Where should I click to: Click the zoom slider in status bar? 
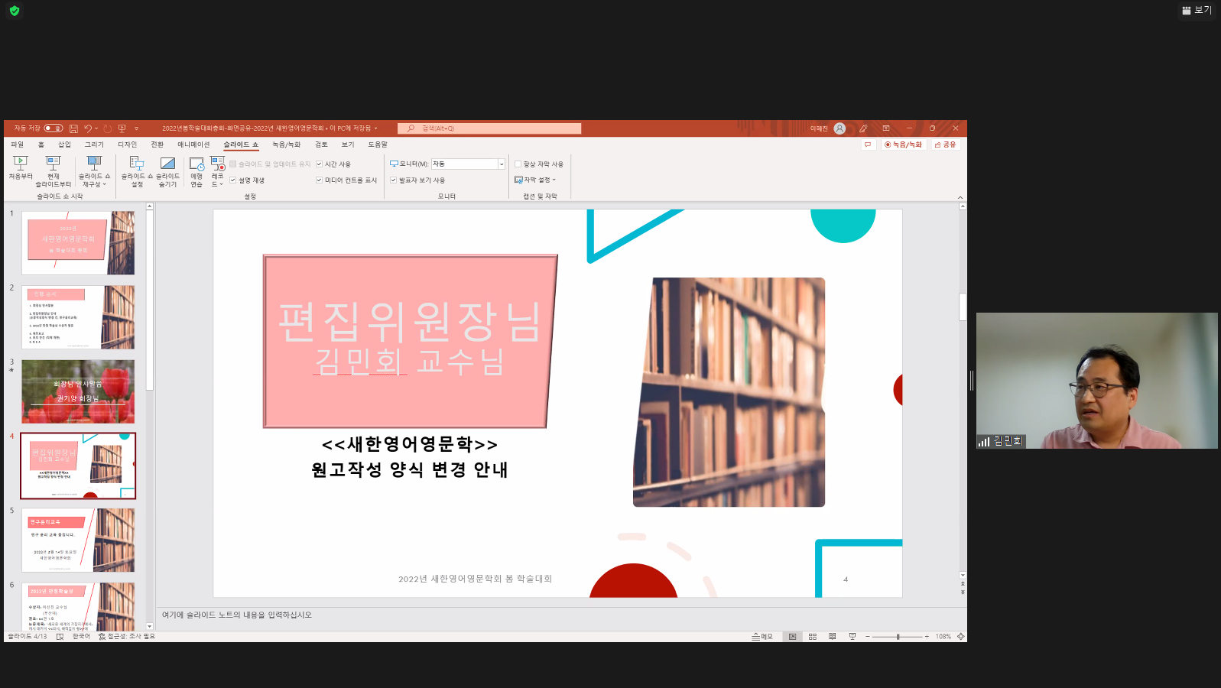[x=898, y=636]
